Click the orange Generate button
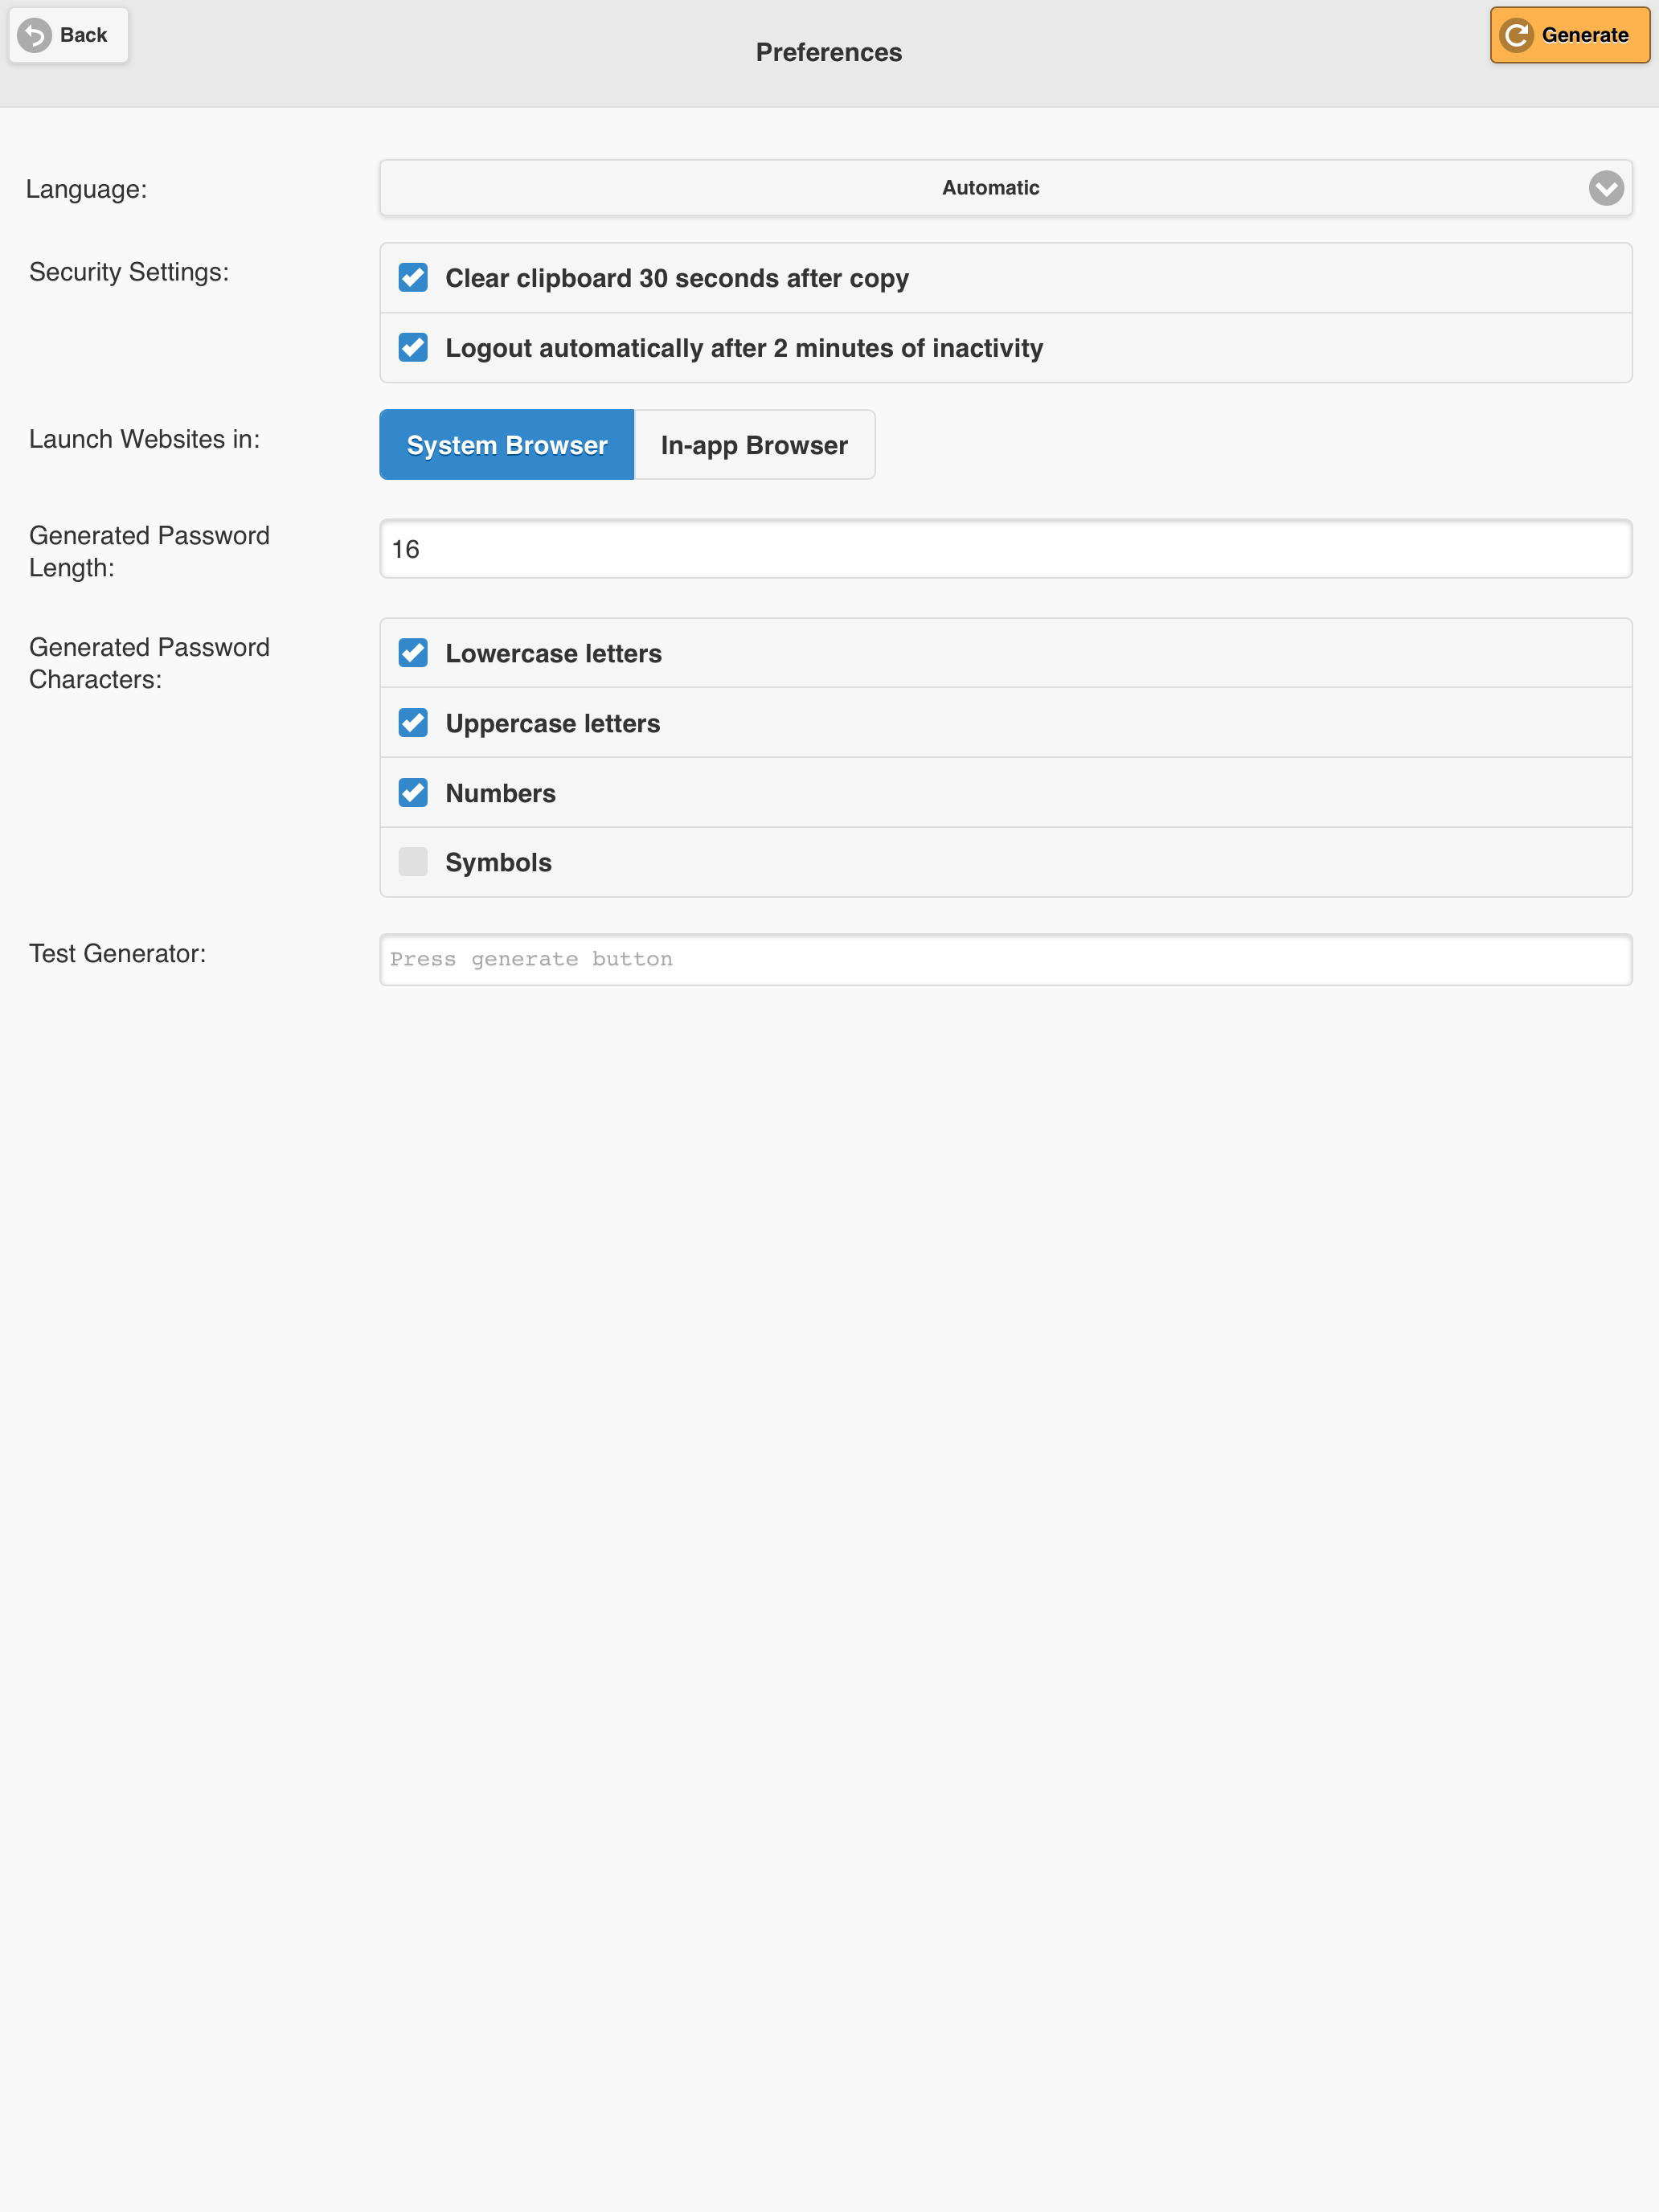 click(1569, 35)
